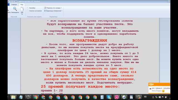
Task: Toggle the Строка состояния checkbox
Action: coord(28,11)
